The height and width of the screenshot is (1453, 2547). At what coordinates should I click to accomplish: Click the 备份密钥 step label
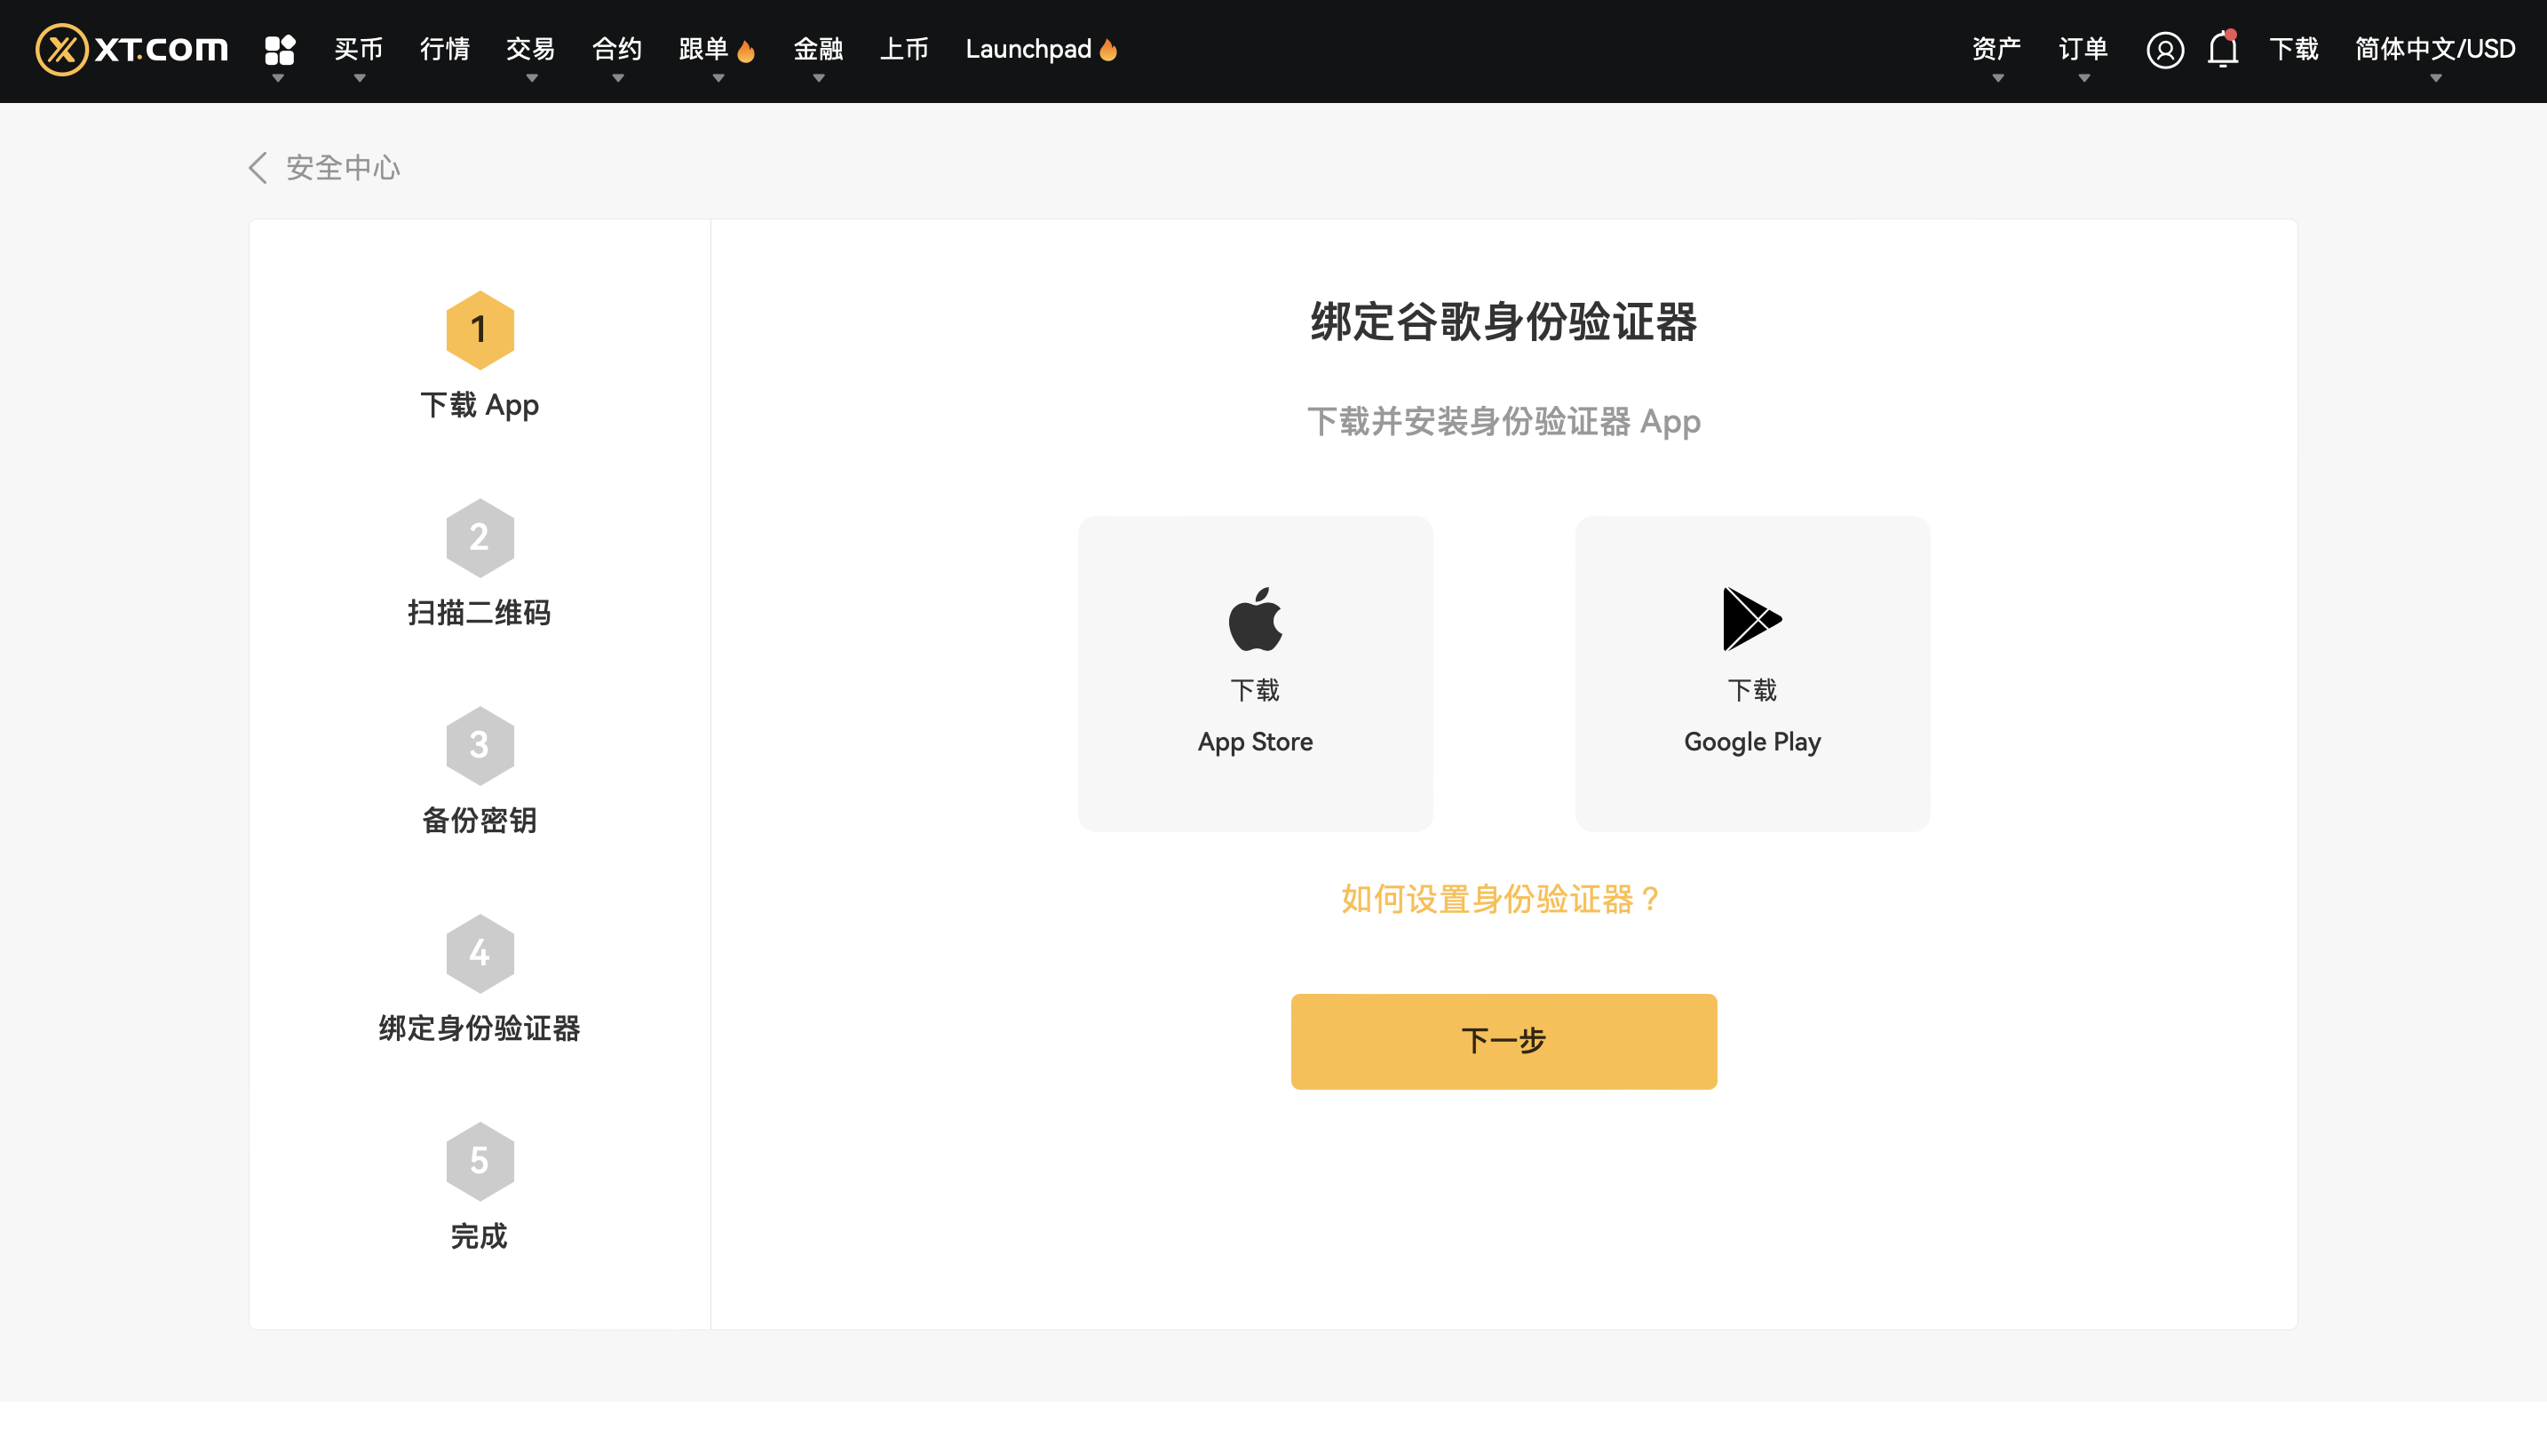pyautogui.click(x=480, y=821)
